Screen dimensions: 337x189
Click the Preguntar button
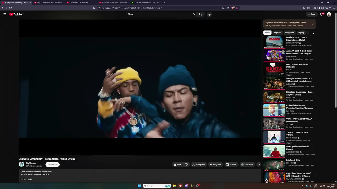point(215,165)
